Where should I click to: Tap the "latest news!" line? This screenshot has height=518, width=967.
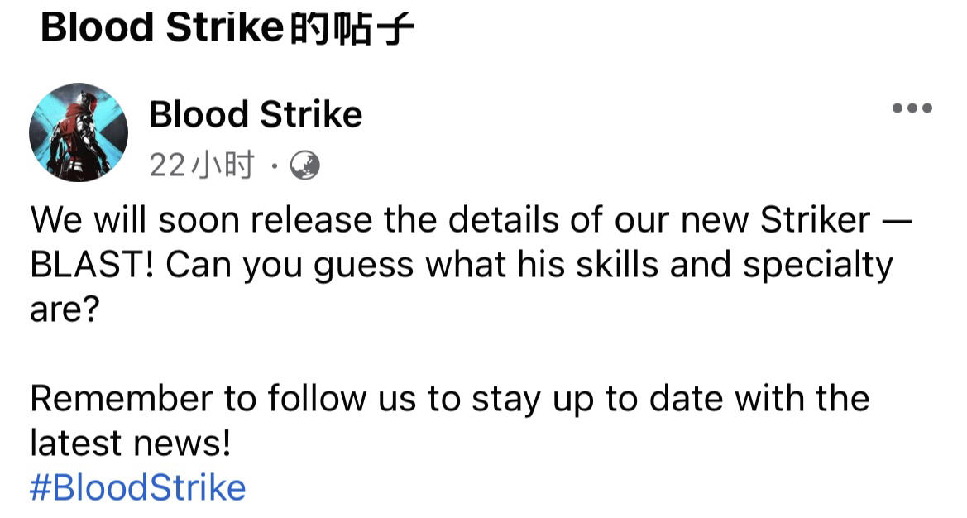pos(131,443)
